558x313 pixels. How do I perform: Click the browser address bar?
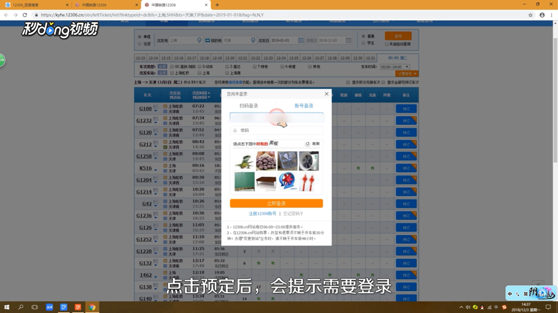tap(279, 15)
